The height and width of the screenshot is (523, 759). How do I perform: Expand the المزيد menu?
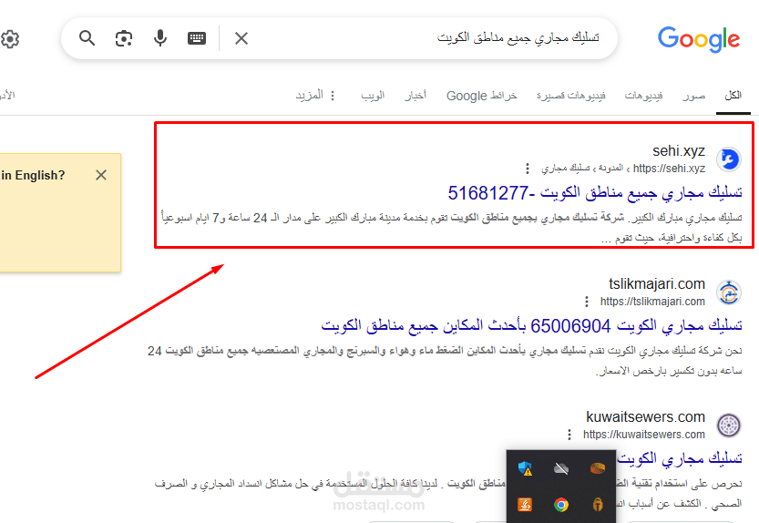click(315, 96)
